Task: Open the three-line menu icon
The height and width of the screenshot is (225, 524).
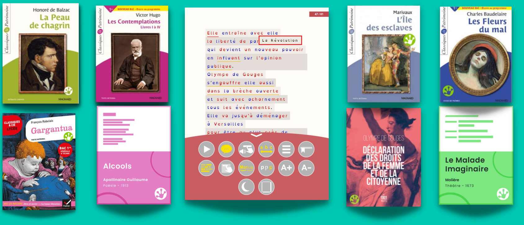Action: 286,149
